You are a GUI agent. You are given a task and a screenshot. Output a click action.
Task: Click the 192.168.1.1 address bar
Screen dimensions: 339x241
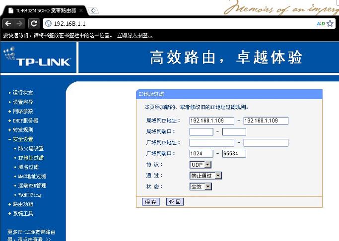[179, 23]
